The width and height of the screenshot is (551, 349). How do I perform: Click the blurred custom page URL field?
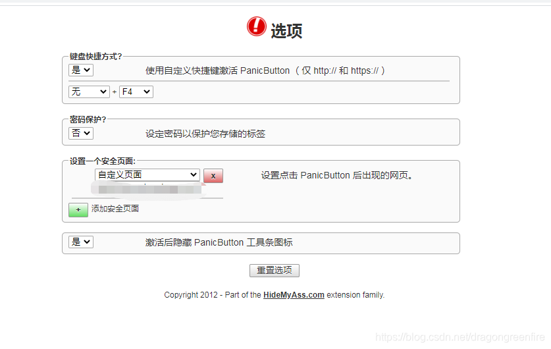tap(147, 190)
